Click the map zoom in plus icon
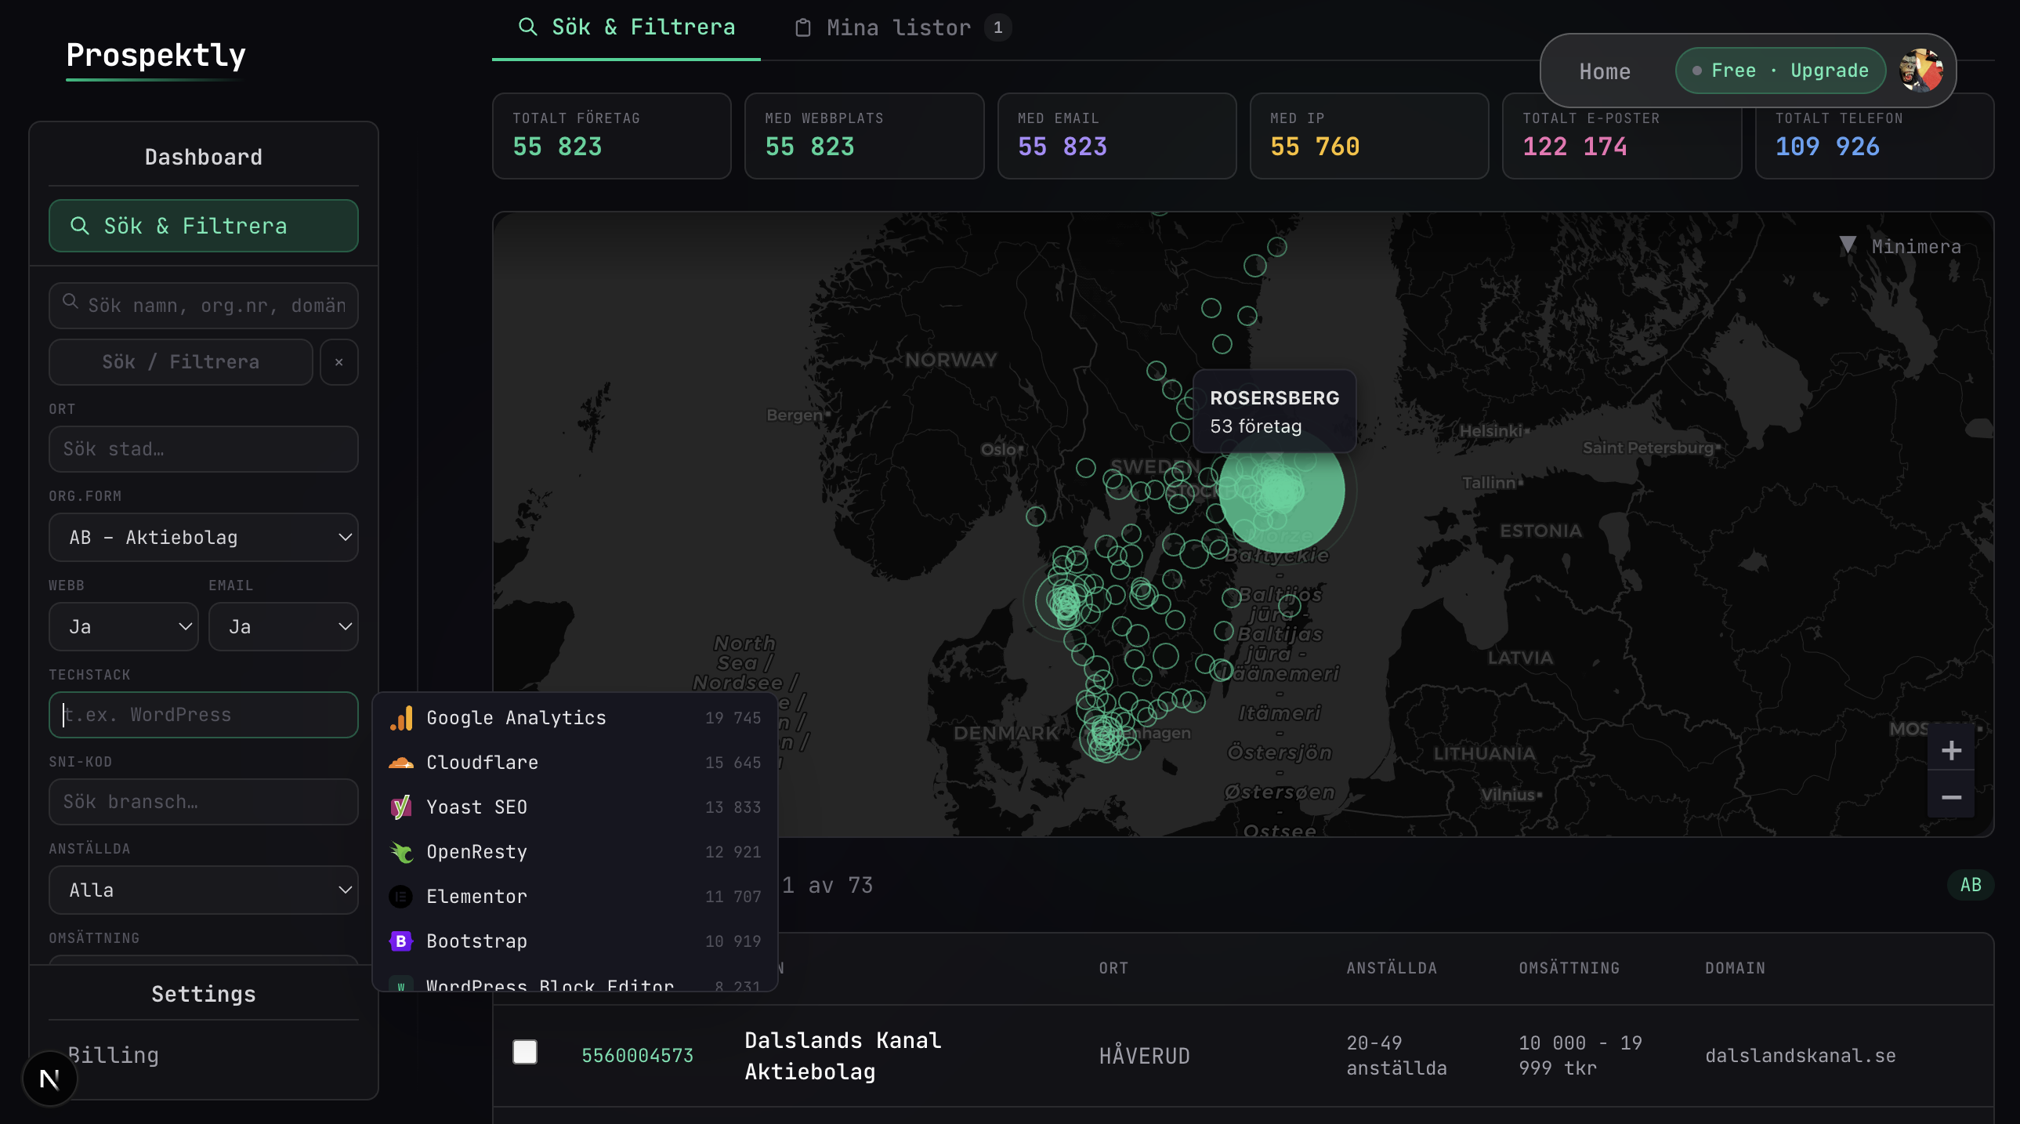This screenshot has width=2020, height=1124. [x=1951, y=751]
